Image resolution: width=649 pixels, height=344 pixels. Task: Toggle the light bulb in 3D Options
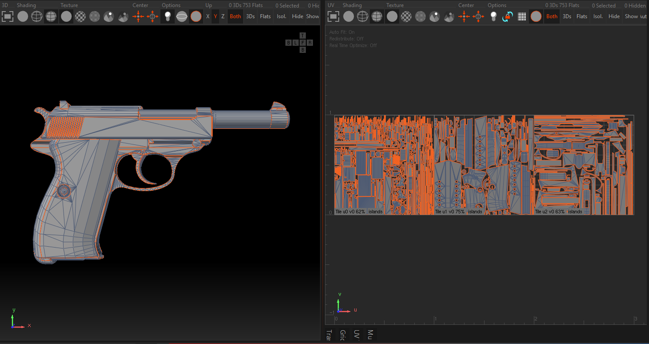point(167,16)
